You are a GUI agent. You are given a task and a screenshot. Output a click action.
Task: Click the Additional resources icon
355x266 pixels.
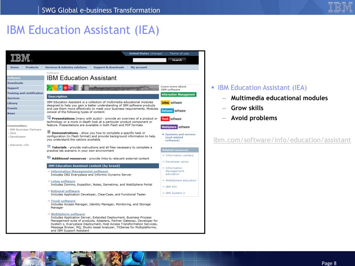tap(49, 158)
